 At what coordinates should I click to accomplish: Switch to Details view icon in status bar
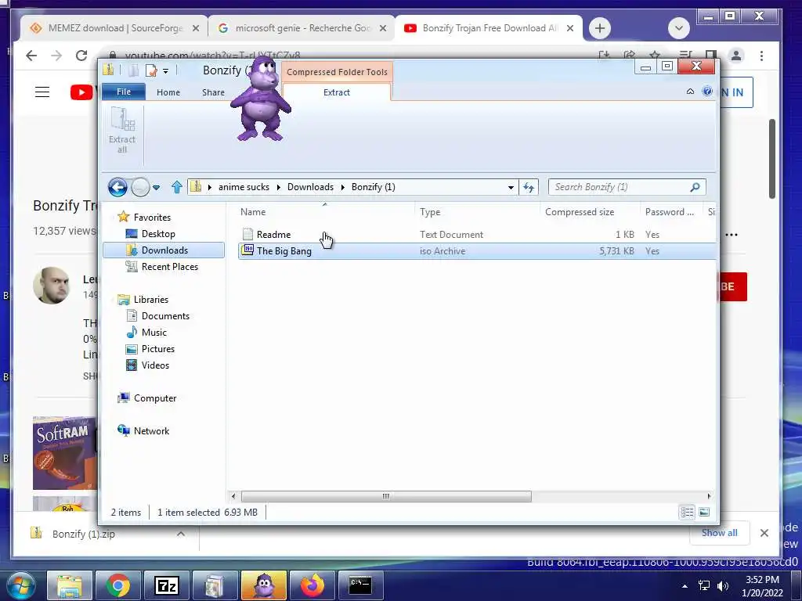(687, 512)
